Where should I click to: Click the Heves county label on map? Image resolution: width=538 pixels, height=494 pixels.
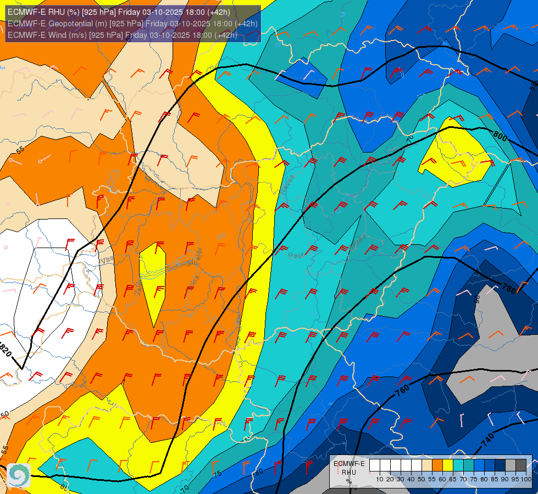(x=287, y=185)
